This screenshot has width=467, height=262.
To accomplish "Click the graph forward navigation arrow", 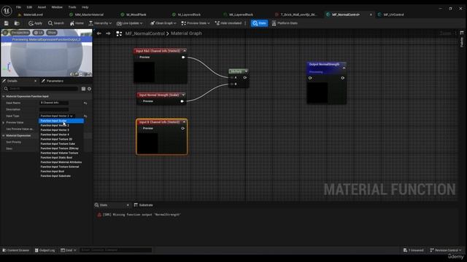I will [108, 33].
